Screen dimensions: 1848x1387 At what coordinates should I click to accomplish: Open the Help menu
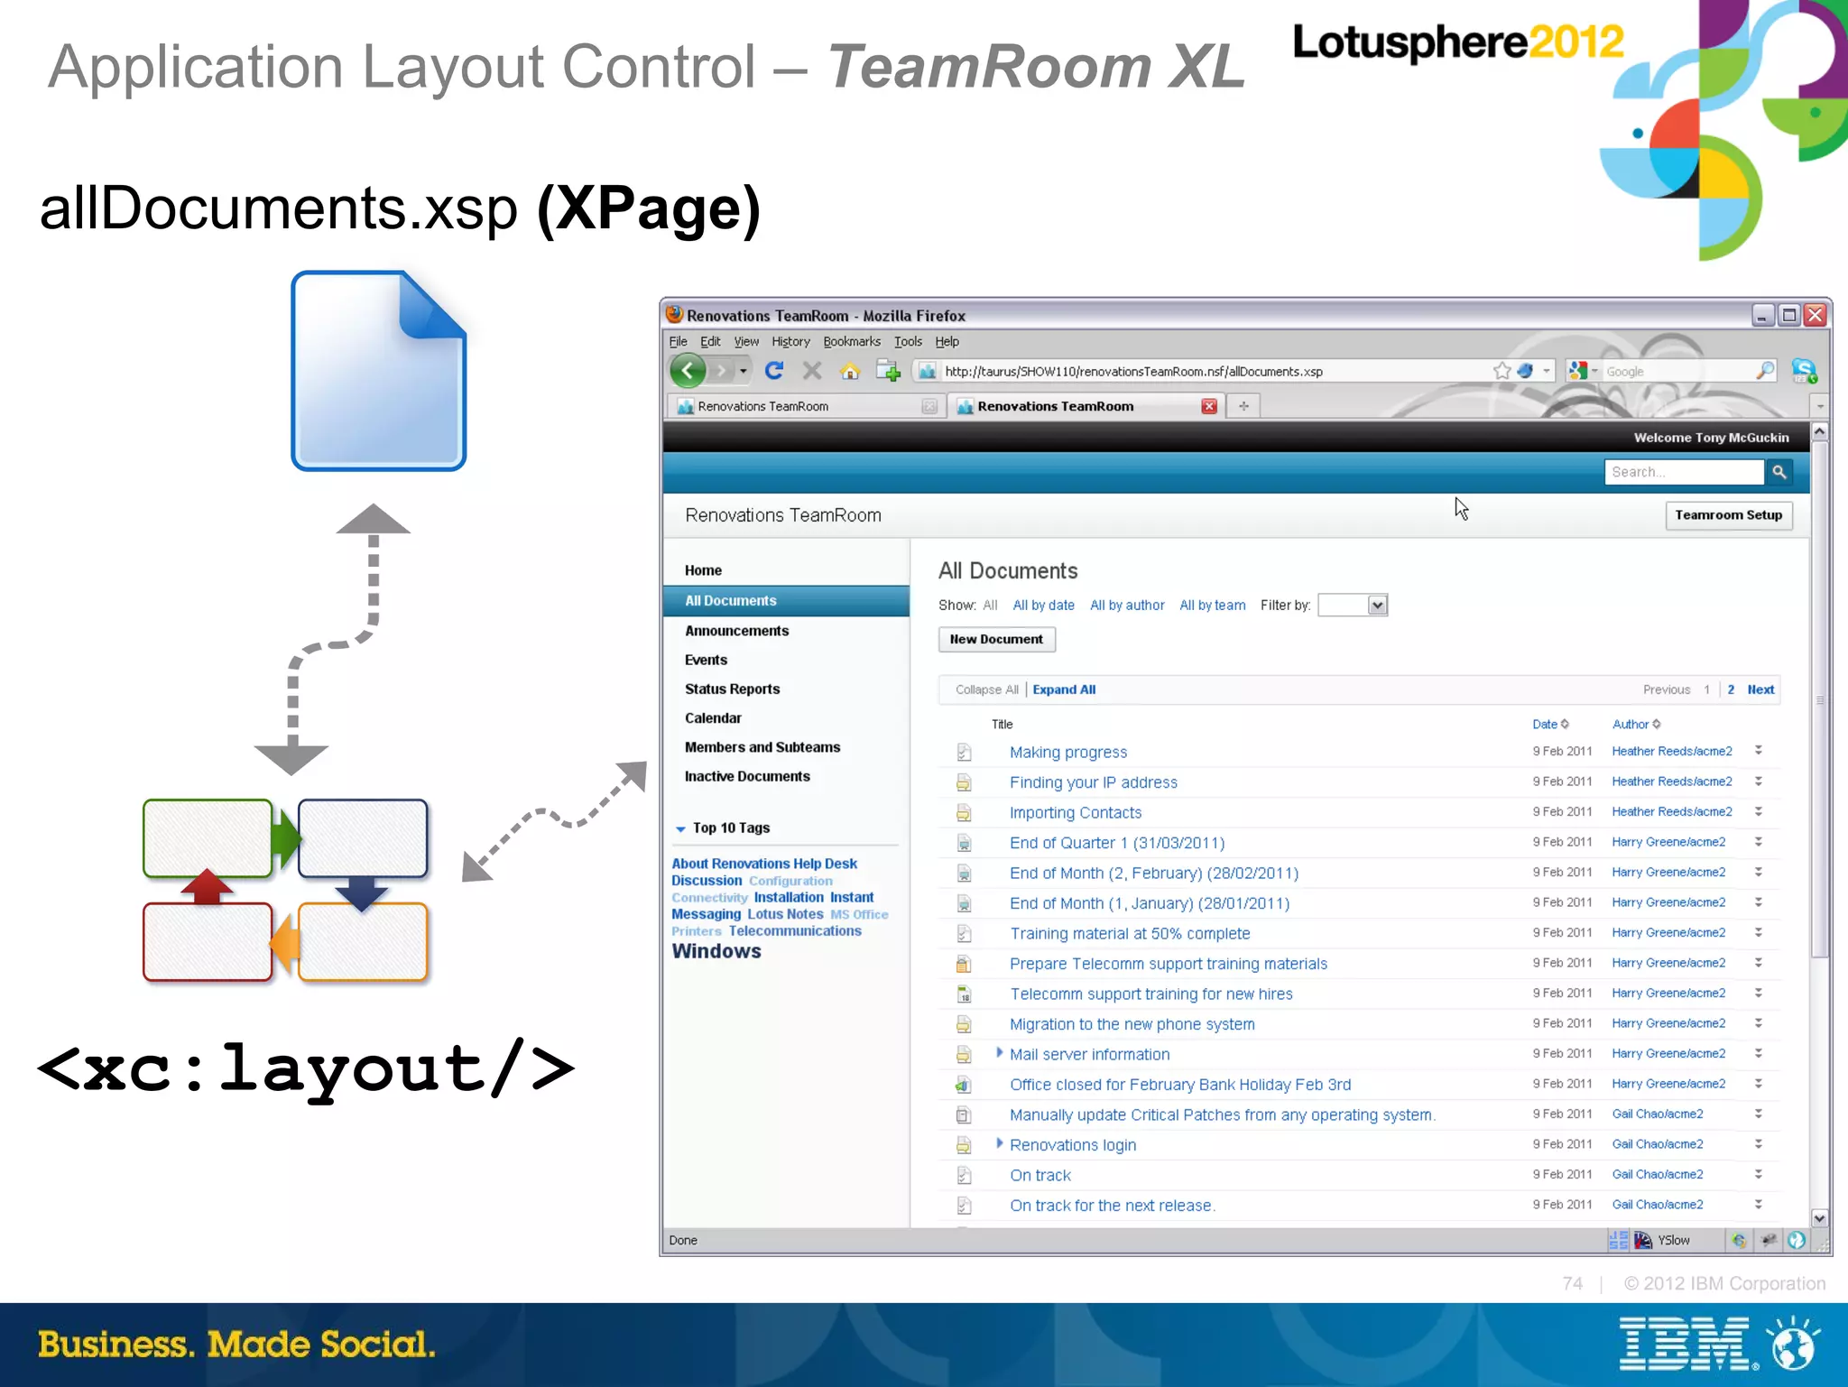coord(947,342)
